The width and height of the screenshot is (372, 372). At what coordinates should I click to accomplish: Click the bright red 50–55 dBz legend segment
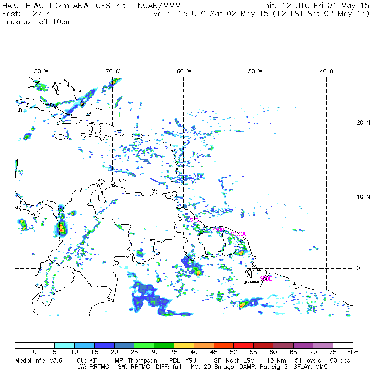[243, 345]
